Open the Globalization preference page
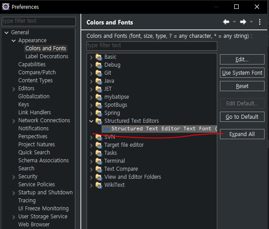The width and height of the screenshot is (269, 229). (x=34, y=96)
